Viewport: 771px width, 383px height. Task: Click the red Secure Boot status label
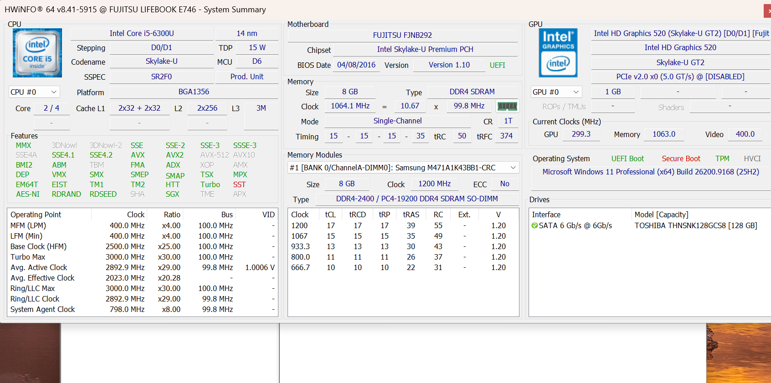[681, 158]
